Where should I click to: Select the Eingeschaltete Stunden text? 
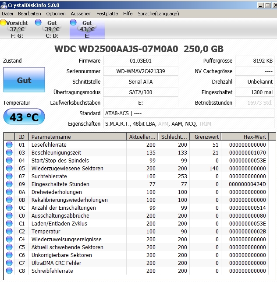(60, 184)
